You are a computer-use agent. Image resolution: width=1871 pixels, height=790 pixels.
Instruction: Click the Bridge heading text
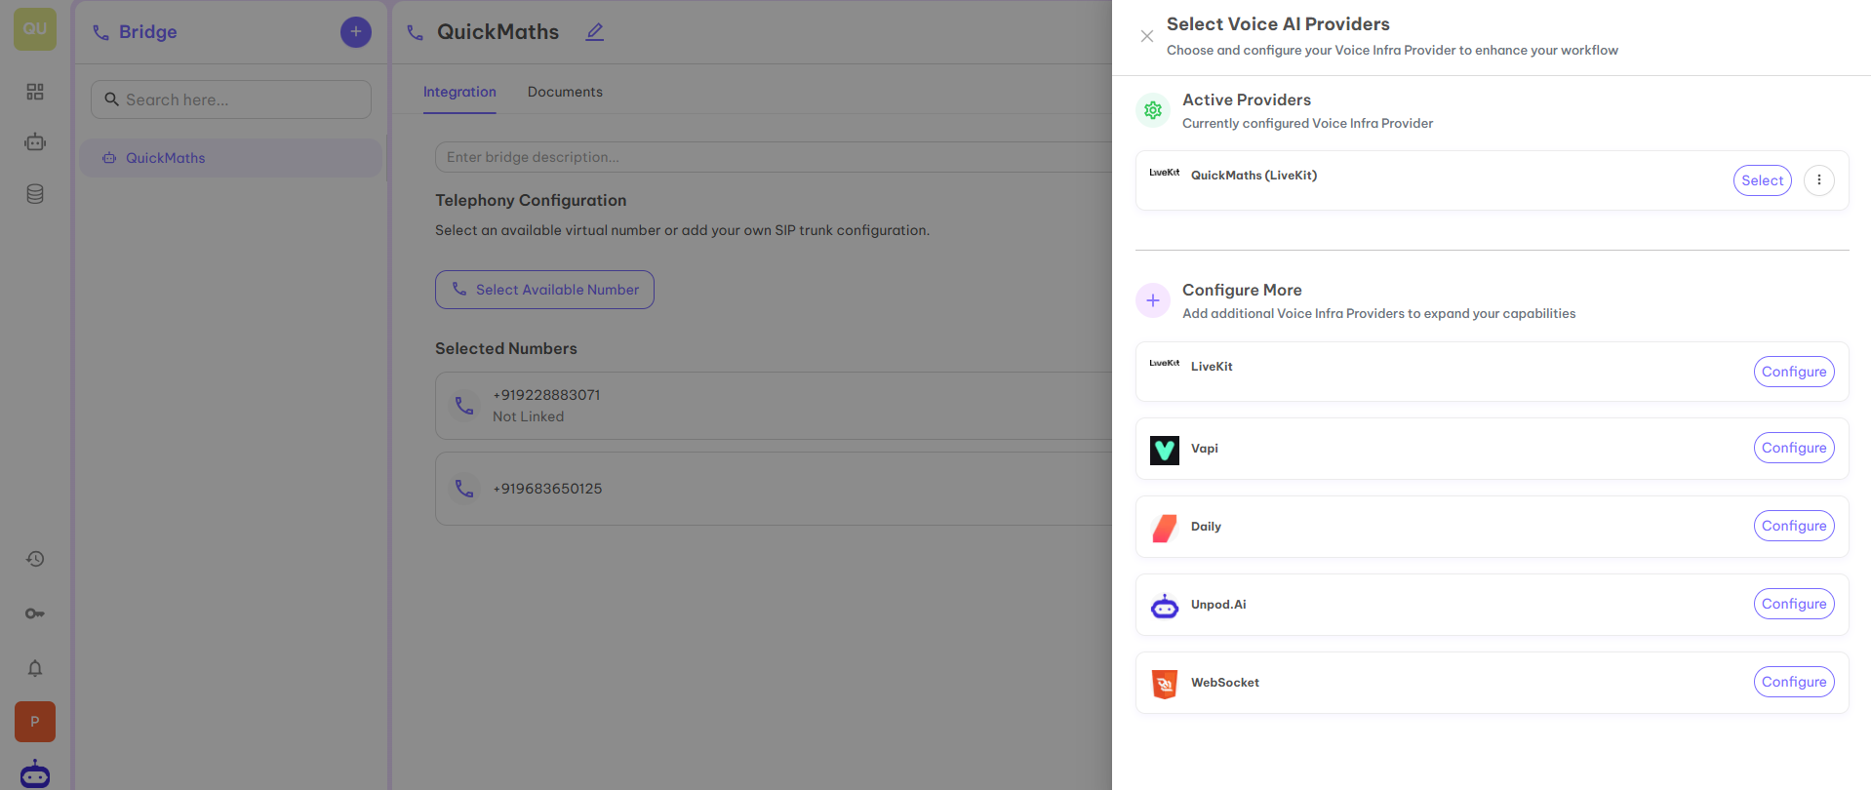[x=148, y=32]
